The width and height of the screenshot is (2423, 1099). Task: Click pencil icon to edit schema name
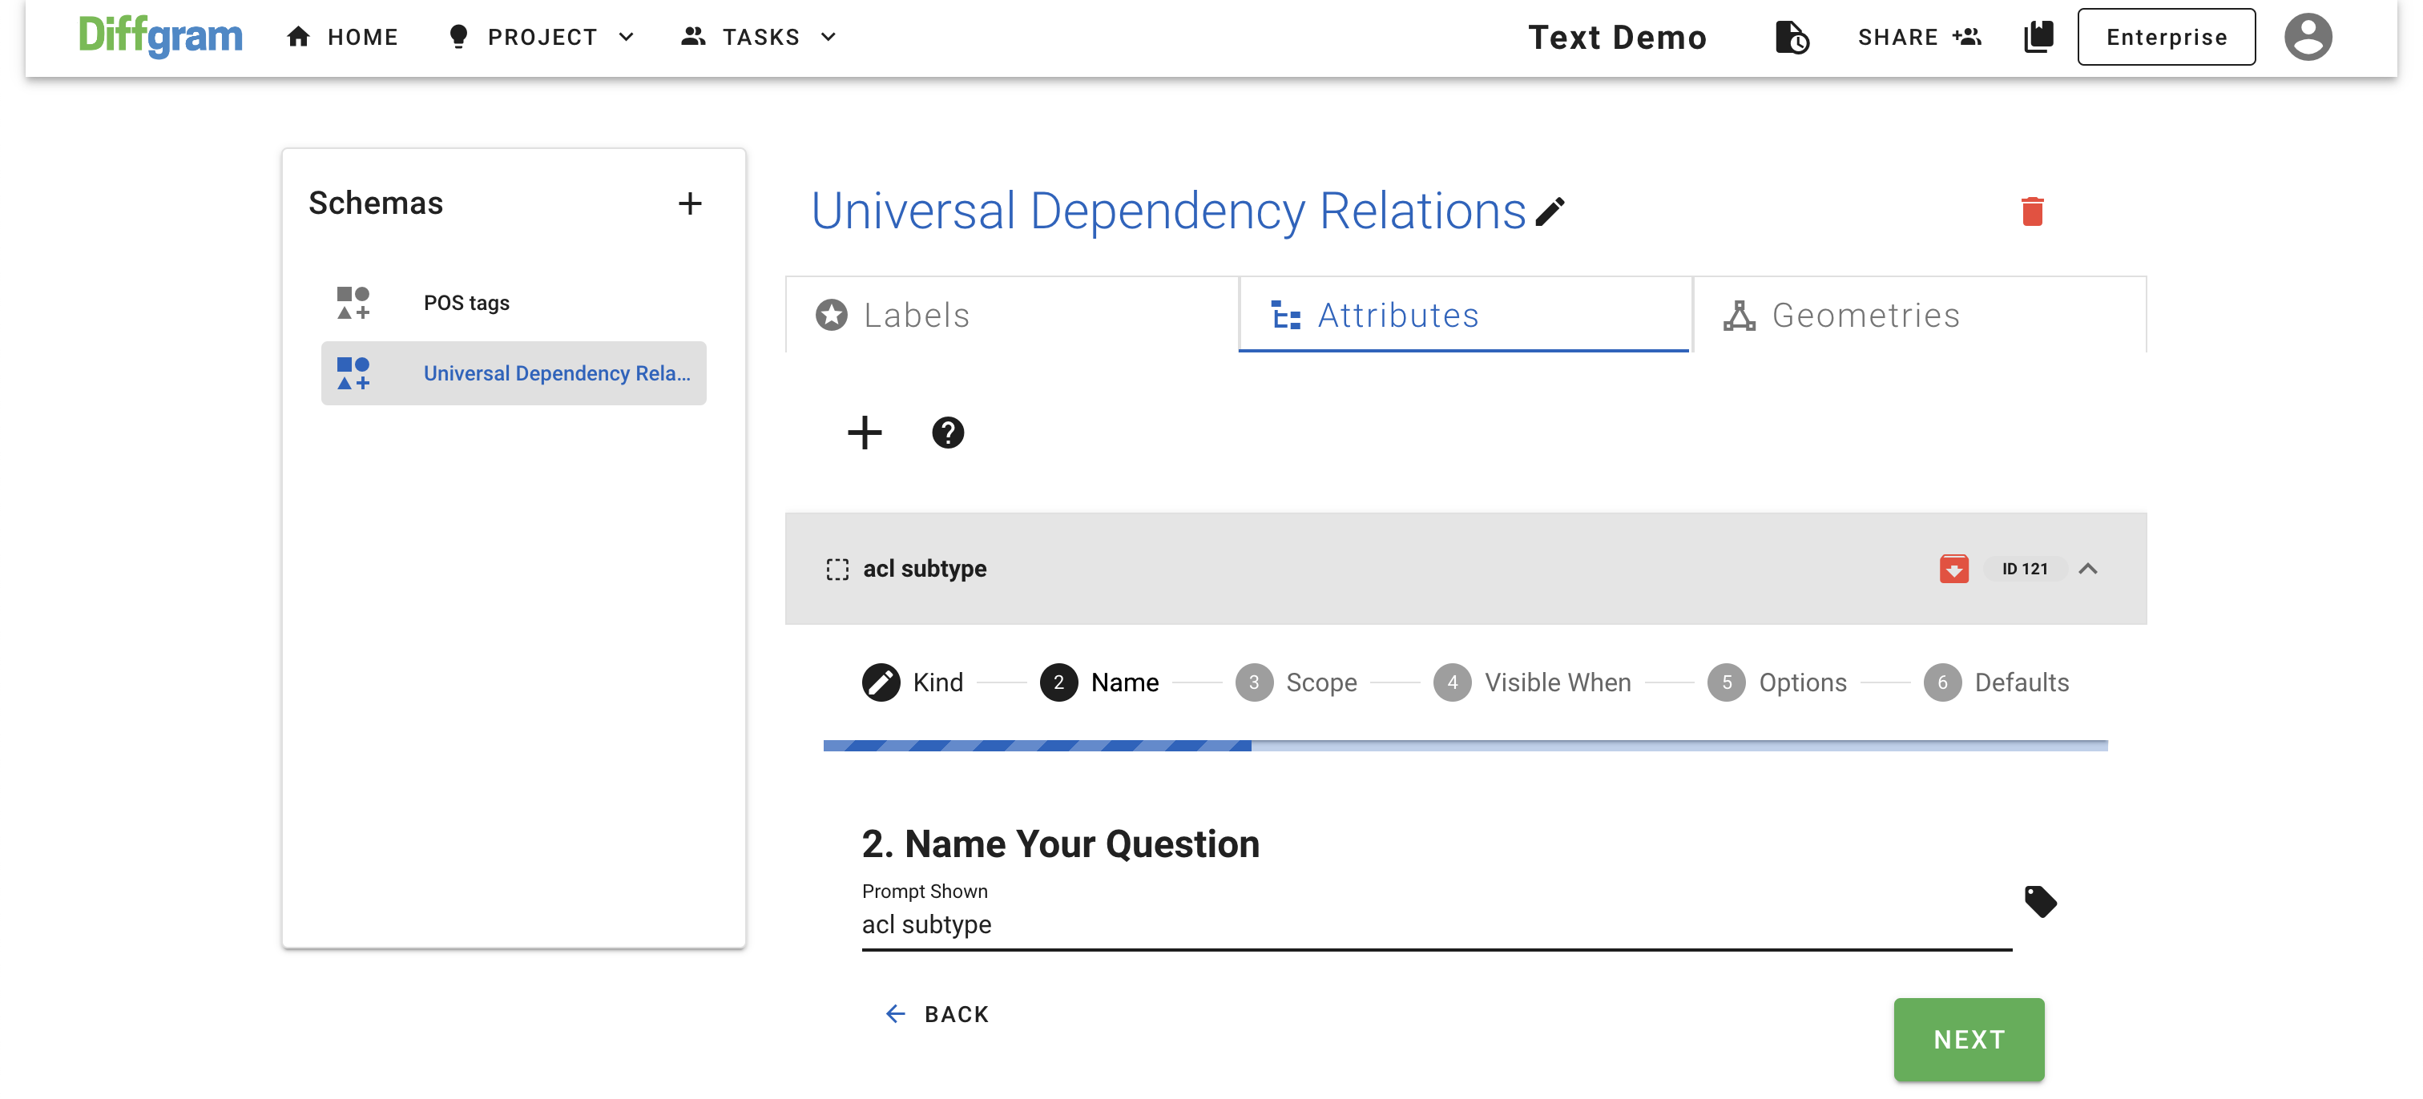(1550, 211)
